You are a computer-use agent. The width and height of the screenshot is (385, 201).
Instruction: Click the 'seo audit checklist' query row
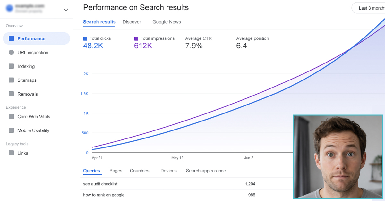tap(186, 184)
